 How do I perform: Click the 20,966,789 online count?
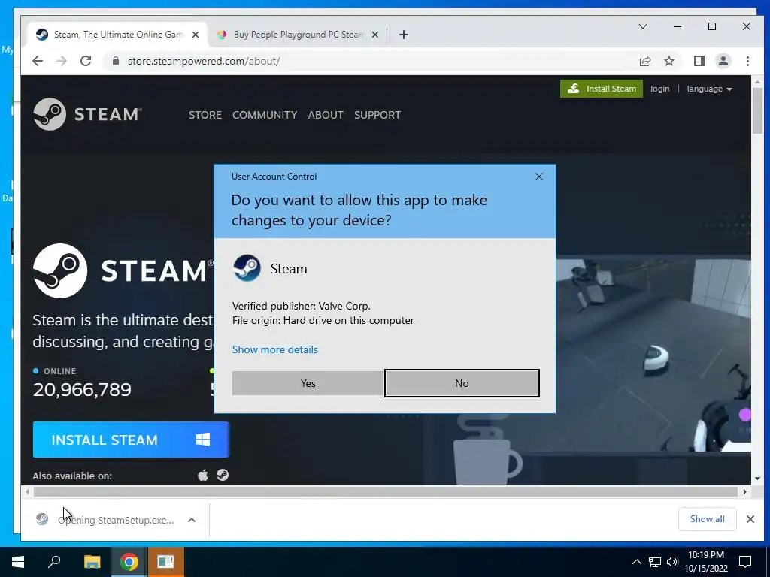click(x=82, y=390)
